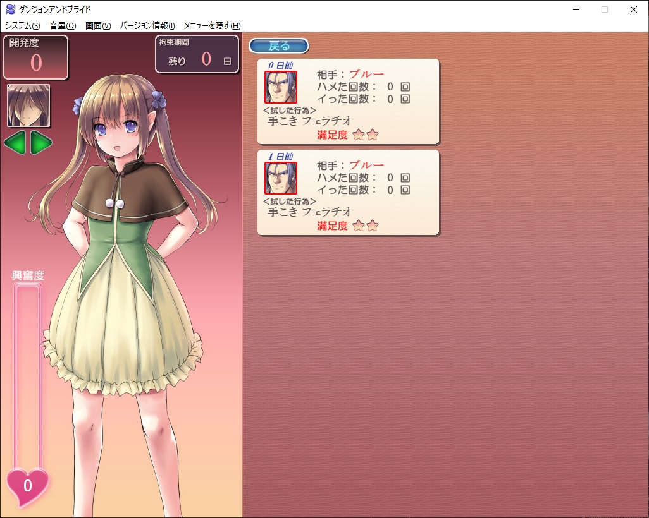649x518 pixels.
Task: Click the pink heart showing 0
Action: (x=27, y=487)
